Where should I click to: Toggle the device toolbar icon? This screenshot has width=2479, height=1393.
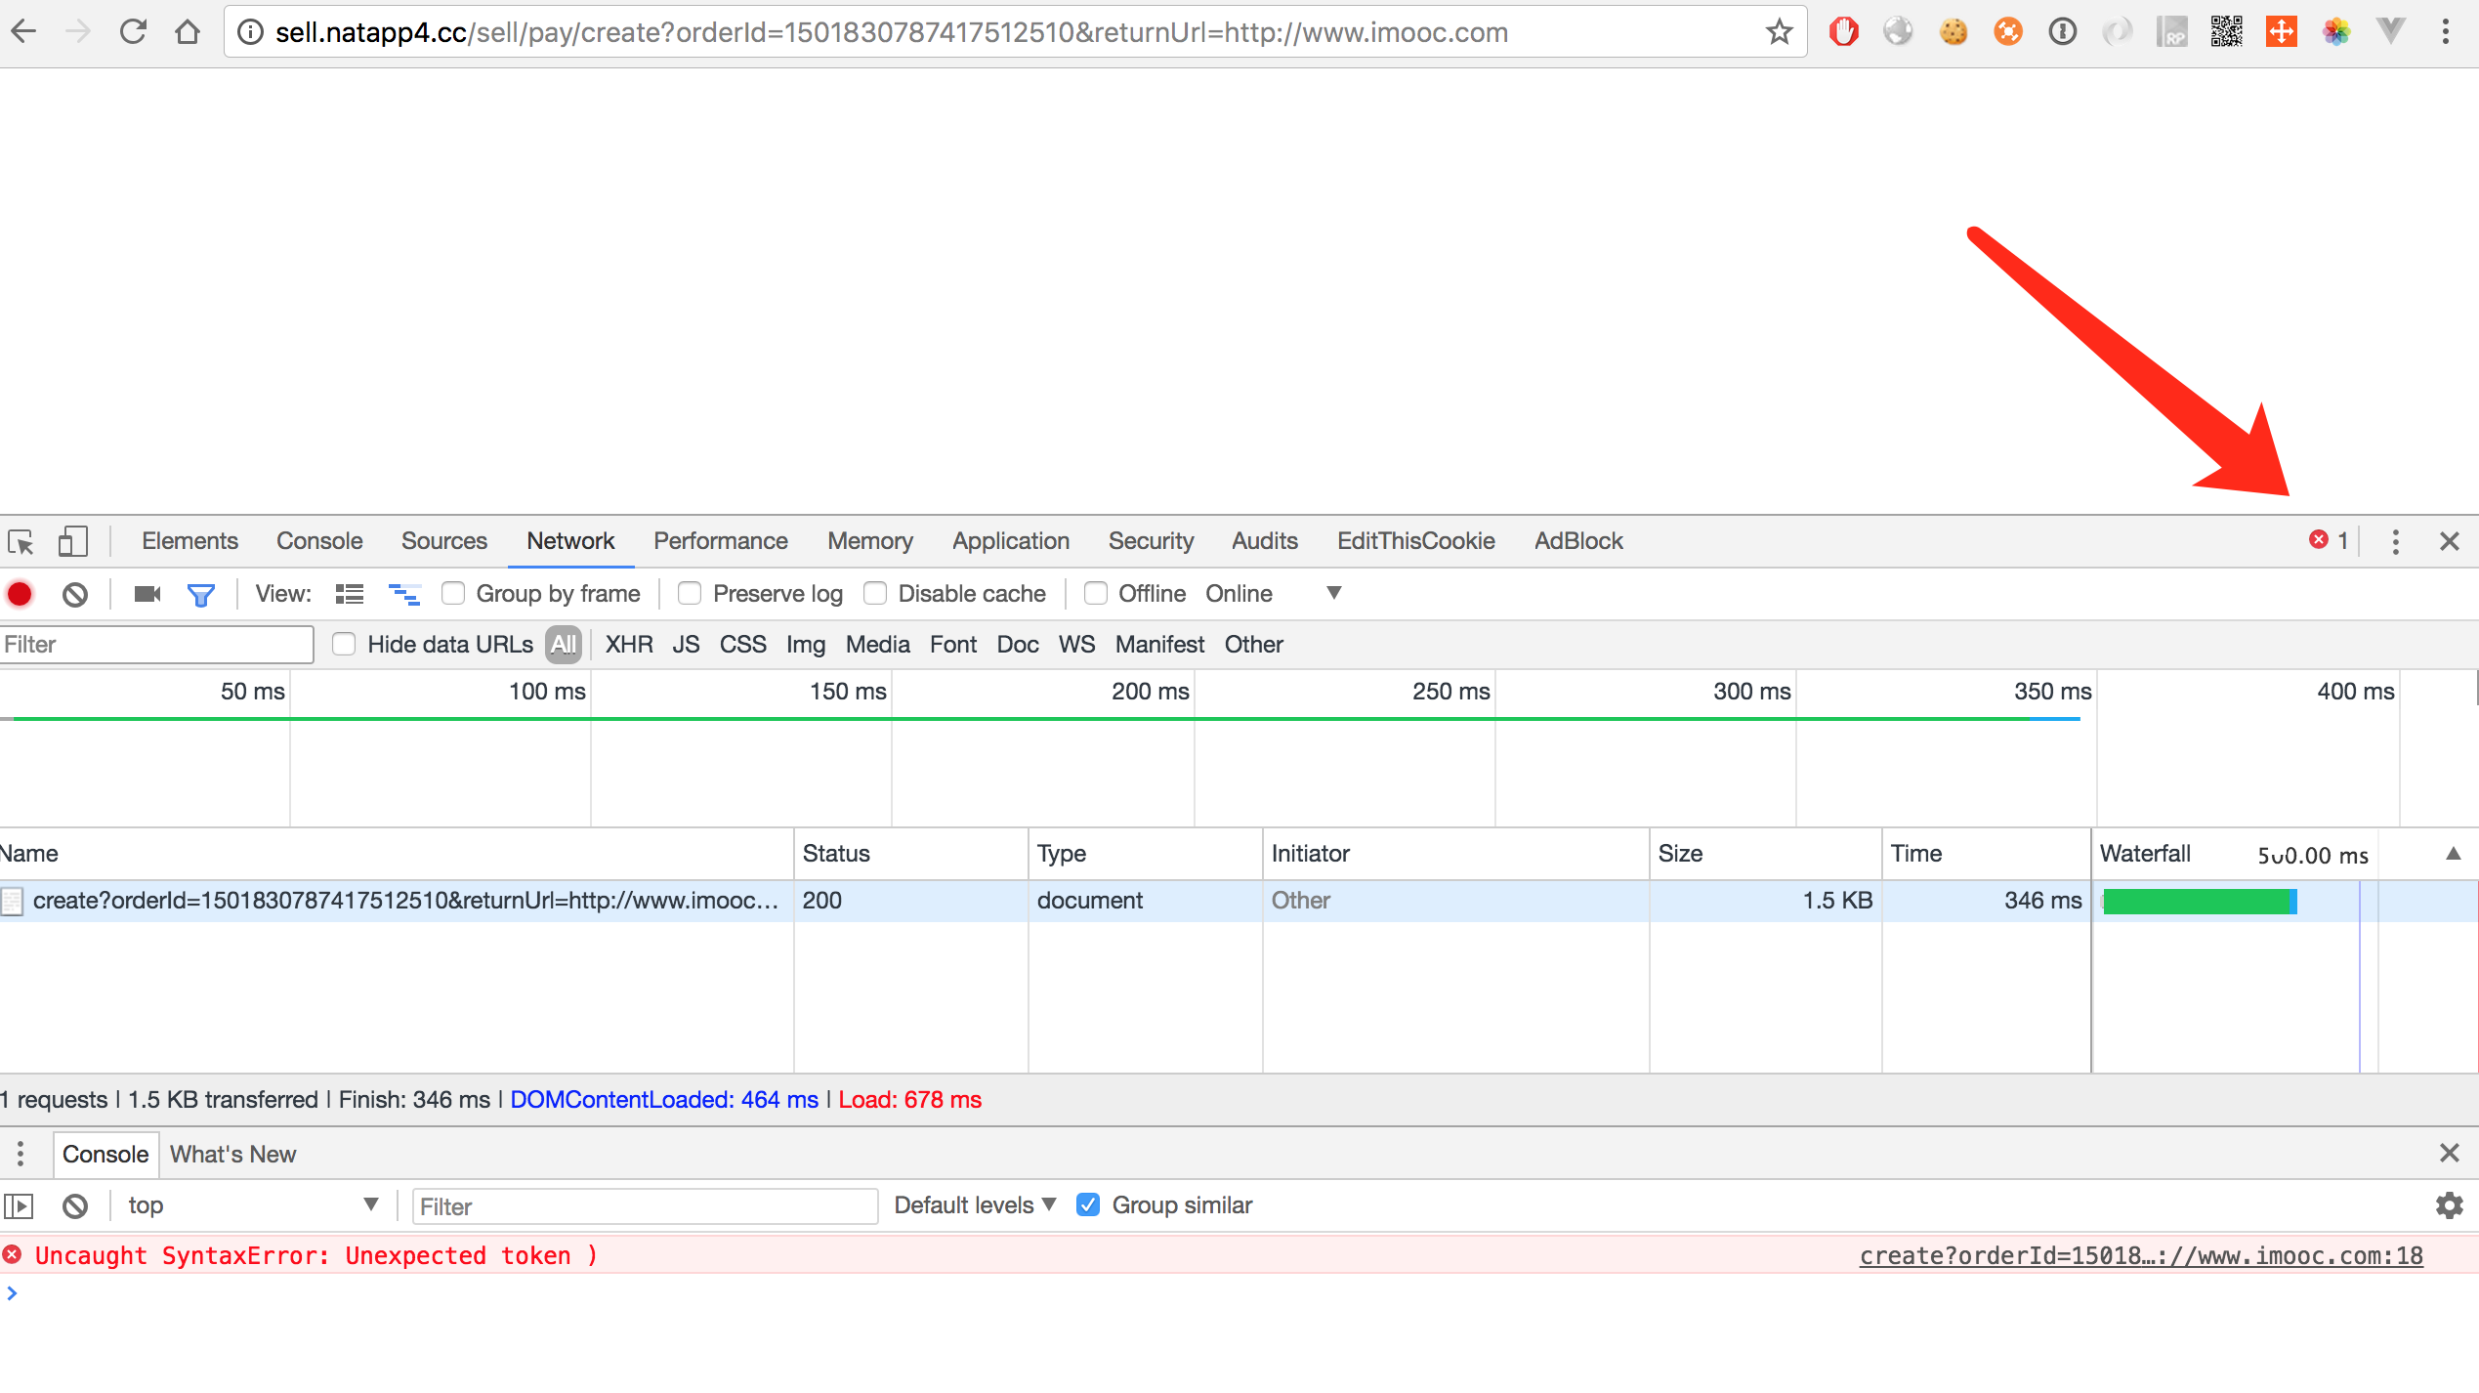click(71, 541)
